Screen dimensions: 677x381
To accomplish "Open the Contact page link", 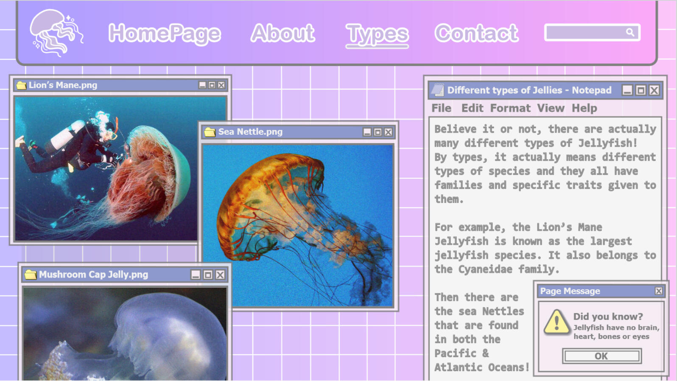I will 476,33.
